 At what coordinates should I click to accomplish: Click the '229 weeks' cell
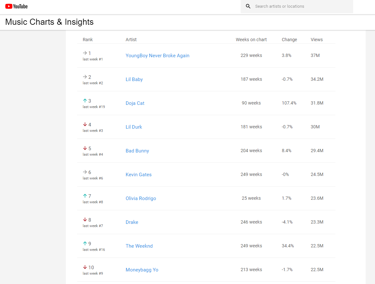pos(251,55)
